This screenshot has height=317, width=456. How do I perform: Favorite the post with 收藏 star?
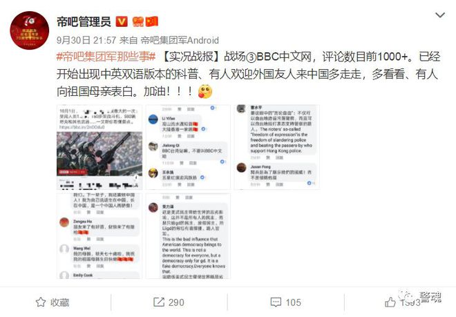pos(53,302)
